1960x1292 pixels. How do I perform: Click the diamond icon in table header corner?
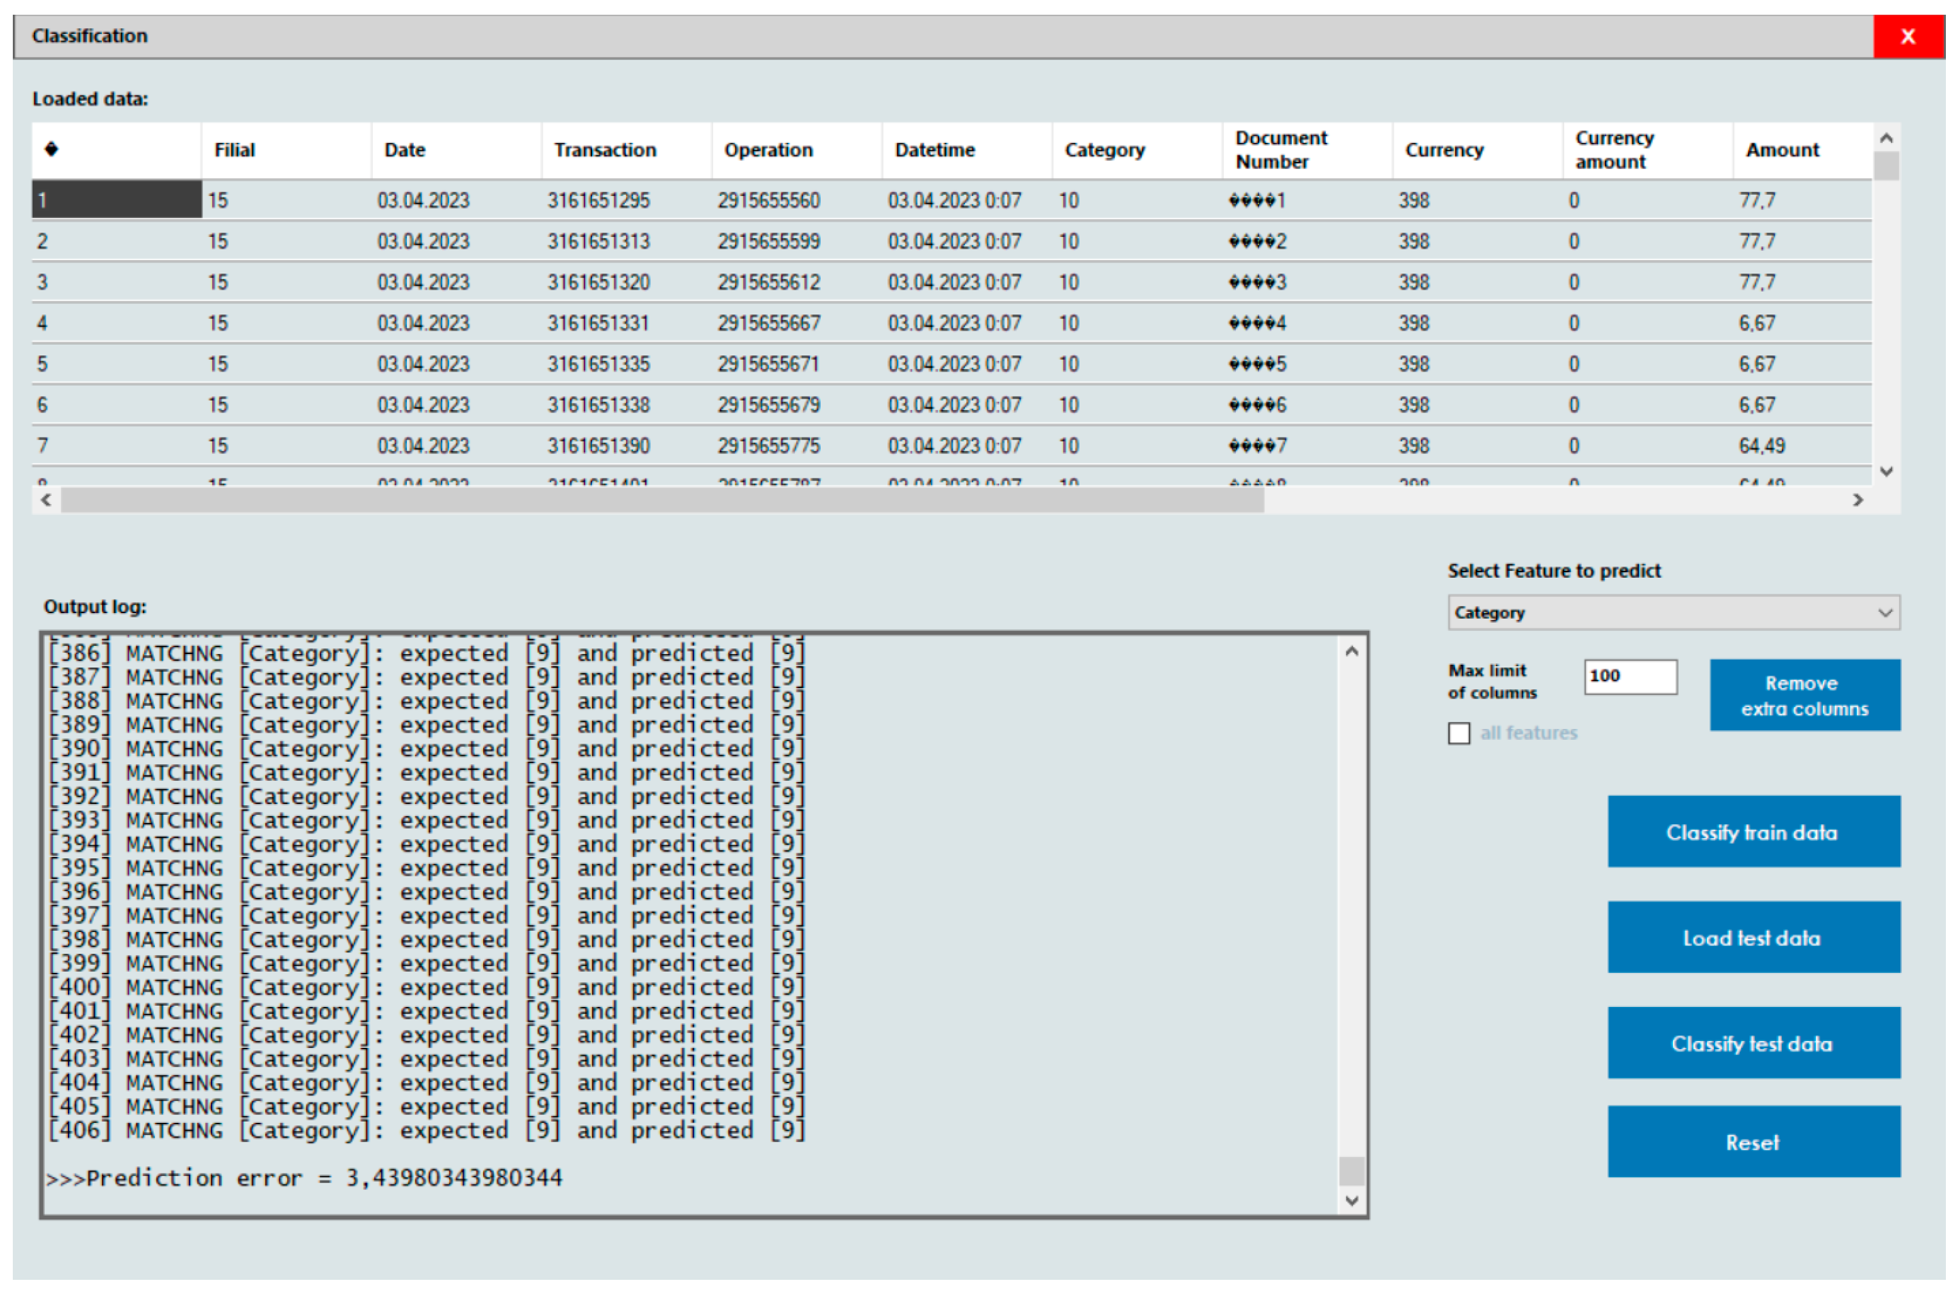coord(51,149)
